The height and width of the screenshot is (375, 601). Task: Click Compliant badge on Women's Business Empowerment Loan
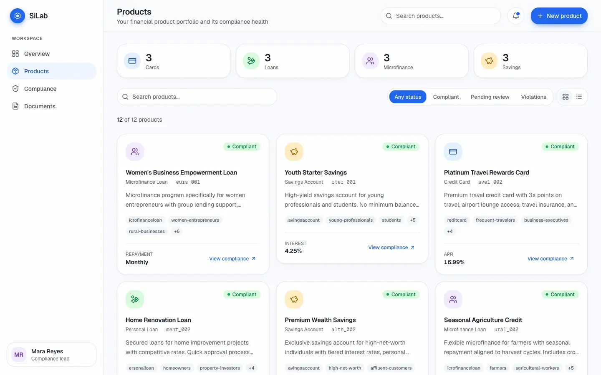242,147
